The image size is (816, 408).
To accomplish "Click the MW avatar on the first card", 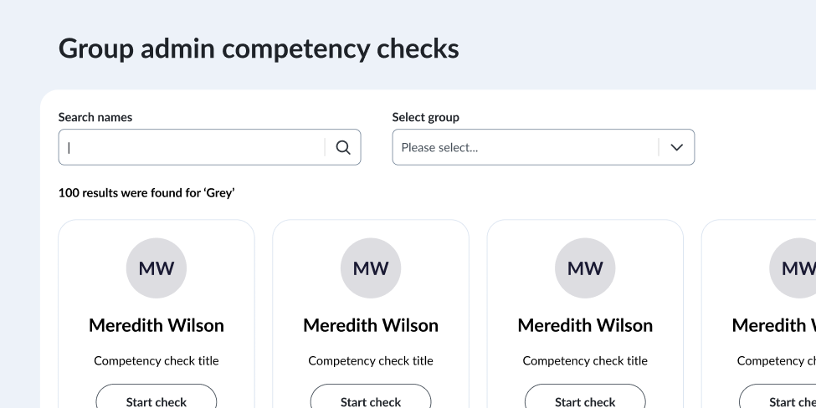I will (157, 268).
